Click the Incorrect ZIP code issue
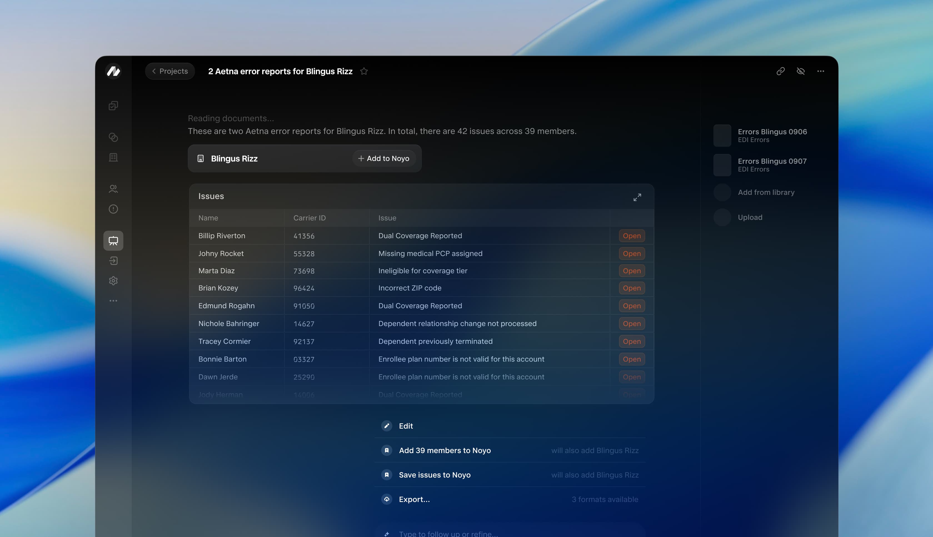Screen dimensions: 933x537 click(410, 288)
